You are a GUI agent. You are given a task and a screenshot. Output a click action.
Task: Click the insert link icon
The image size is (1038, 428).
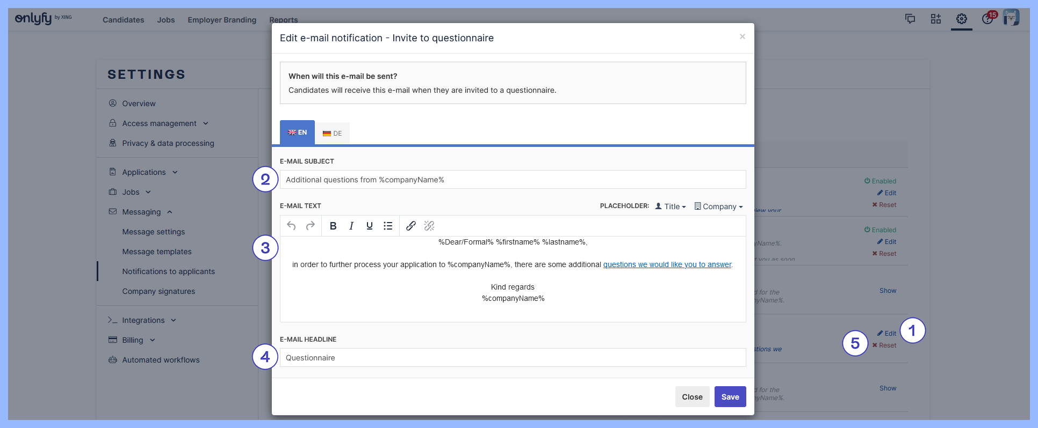click(411, 226)
